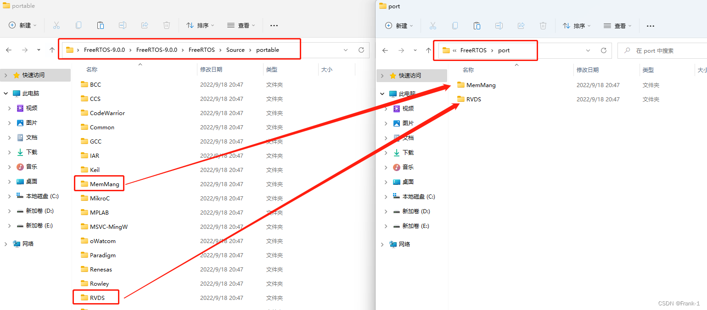Image resolution: width=707 pixels, height=310 pixels.
Task: Click the Copy icon in port window toolbar
Action: 455,26
